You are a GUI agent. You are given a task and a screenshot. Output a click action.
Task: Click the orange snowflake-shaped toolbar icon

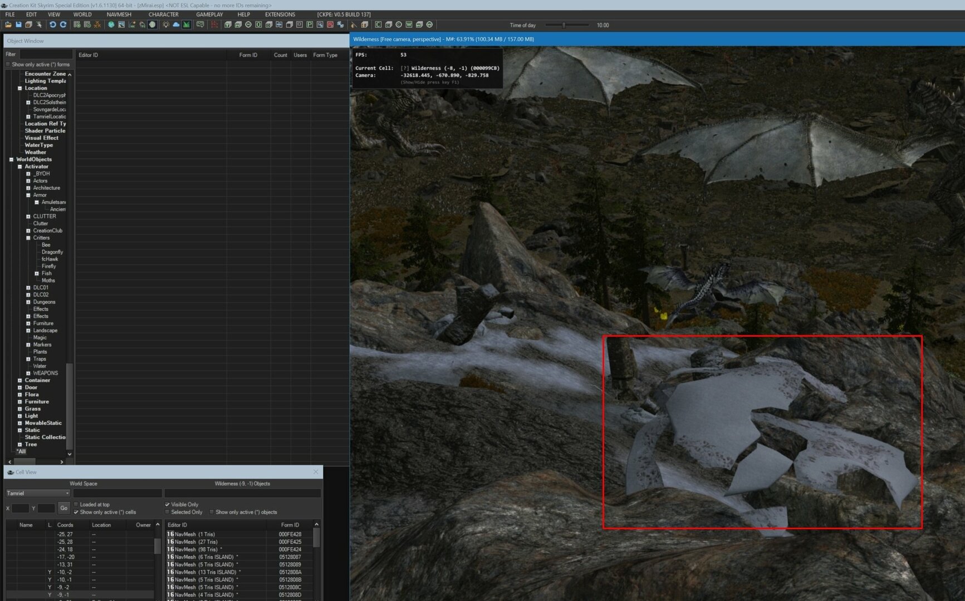(x=97, y=25)
